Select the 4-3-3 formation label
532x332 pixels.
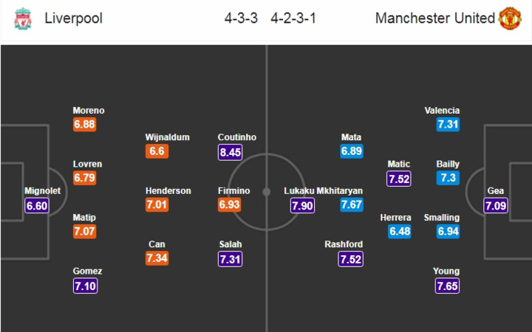coord(241,18)
